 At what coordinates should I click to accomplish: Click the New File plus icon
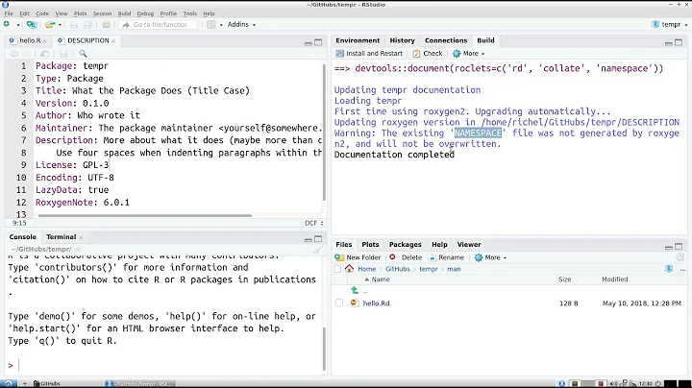click(x=7, y=24)
